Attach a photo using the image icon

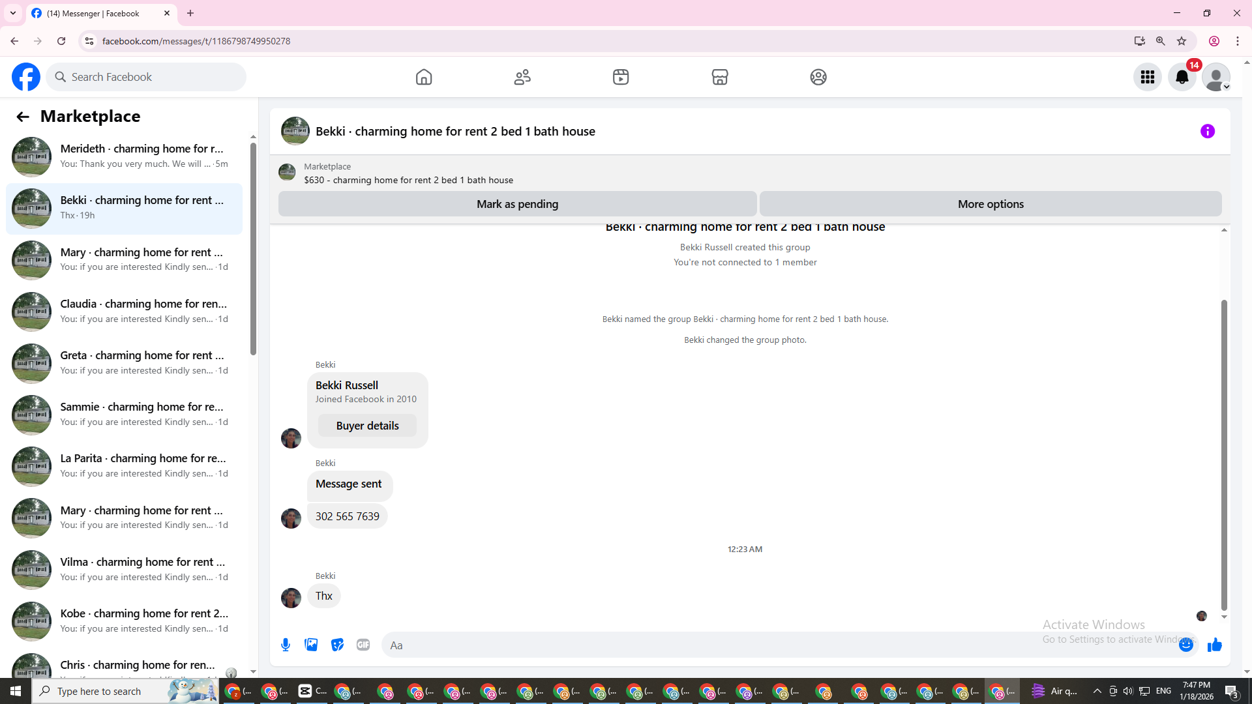311,645
